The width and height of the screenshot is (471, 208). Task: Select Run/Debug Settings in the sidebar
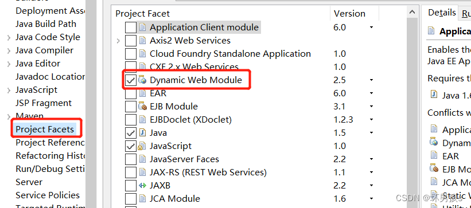click(x=50, y=169)
